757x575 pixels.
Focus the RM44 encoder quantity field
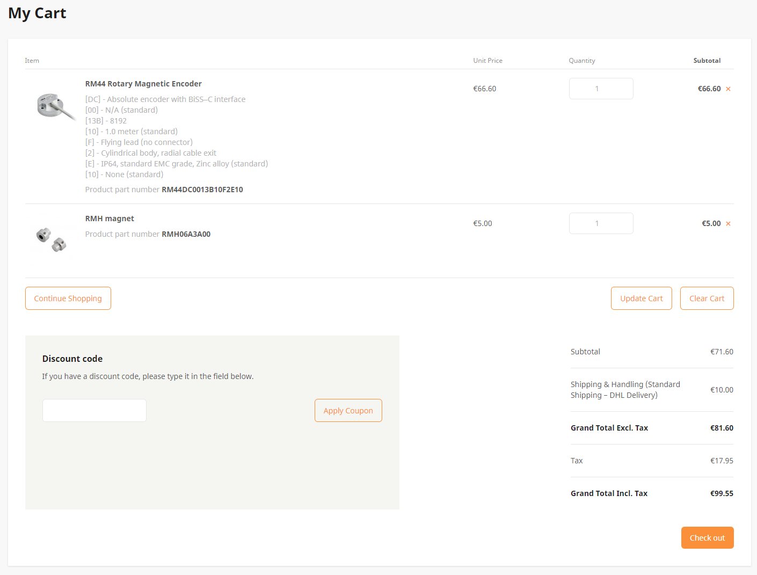coord(601,89)
